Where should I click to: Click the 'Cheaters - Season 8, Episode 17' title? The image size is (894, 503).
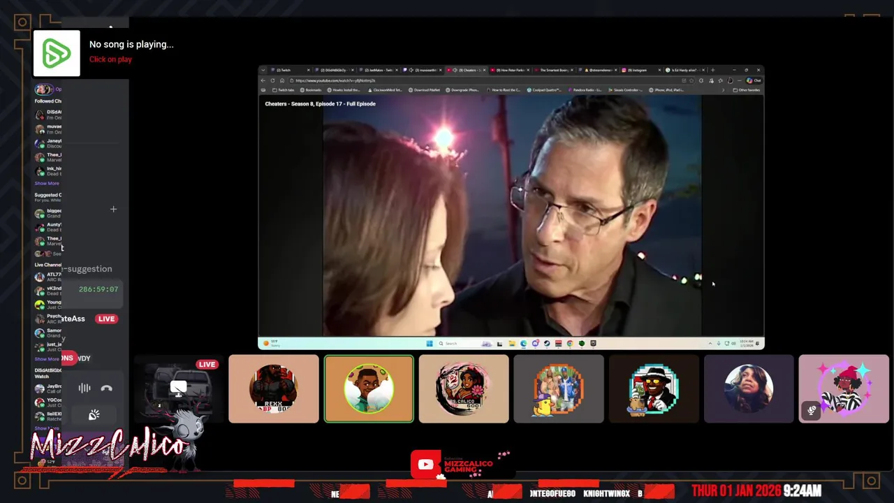tap(320, 104)
